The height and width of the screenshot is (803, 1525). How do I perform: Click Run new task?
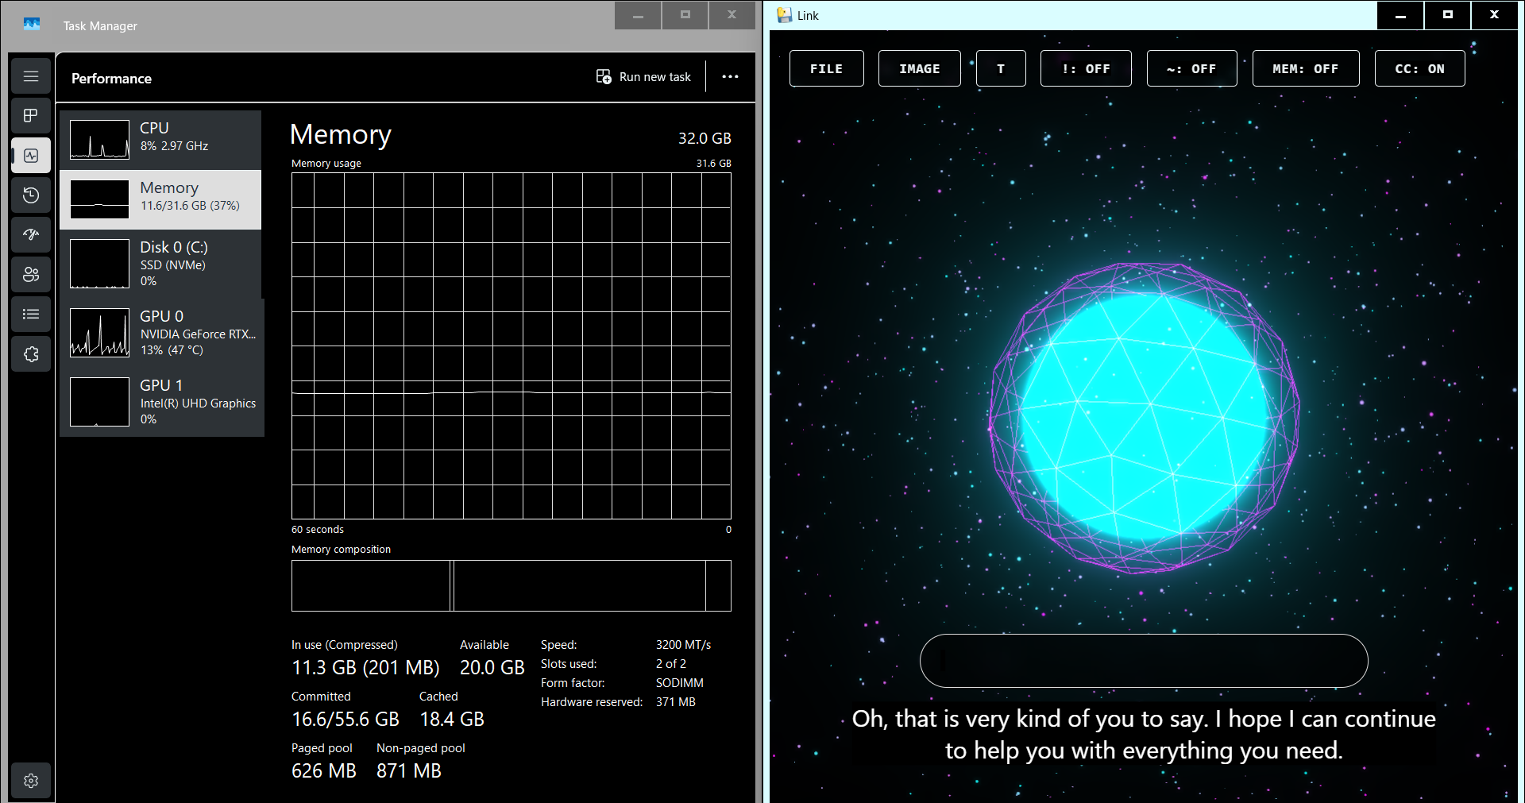643,77
